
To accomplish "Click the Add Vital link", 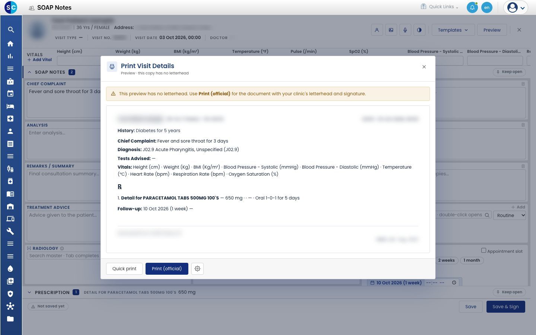I will 40,60.
